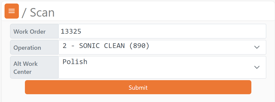275x102 pixels.
Task: Click the "Scan" page heading
Action: point(42,13)
